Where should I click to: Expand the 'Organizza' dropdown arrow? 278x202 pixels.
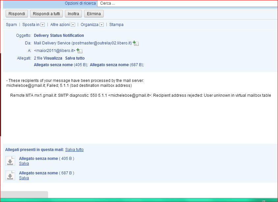pos(101,25)
